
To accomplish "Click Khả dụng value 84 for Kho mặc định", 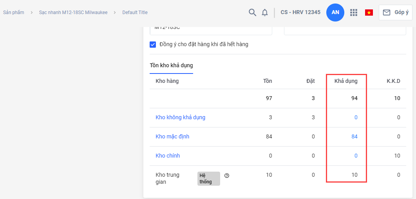I will [x=354, y=136].
